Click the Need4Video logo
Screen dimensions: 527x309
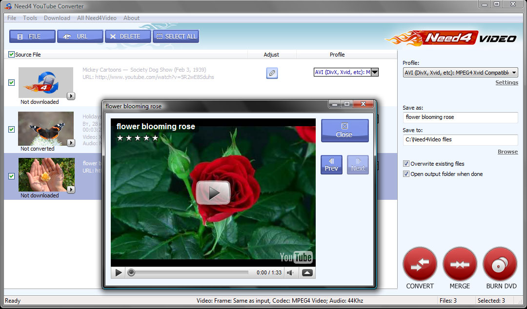click(451, 38)
